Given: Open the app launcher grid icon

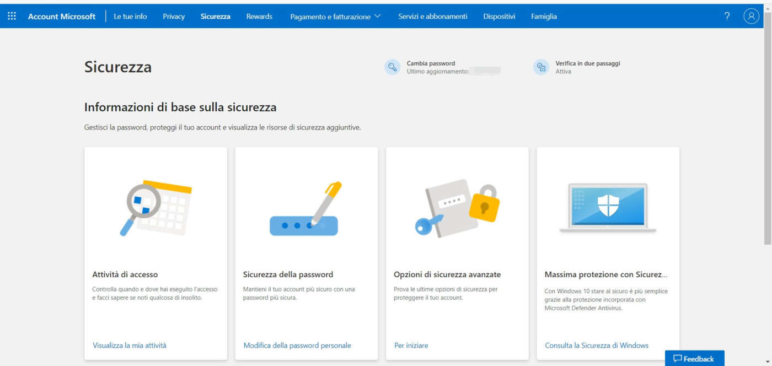Looking at the screenshot, I should tap(12, 17).
